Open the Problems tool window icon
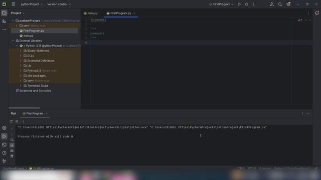Screen dimensions: 321x180 tap(4, 153)
